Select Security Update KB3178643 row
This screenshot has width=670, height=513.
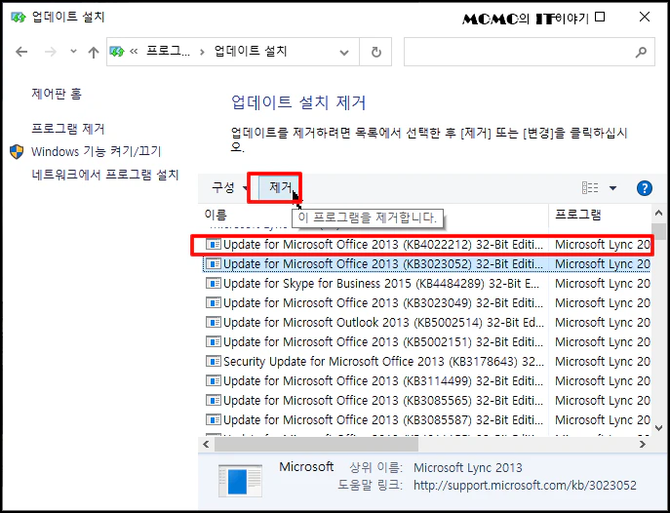click(426, 362)
